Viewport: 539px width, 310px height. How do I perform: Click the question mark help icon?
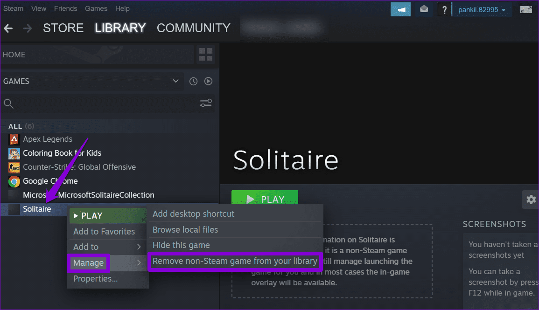click(x=444, y=10)
